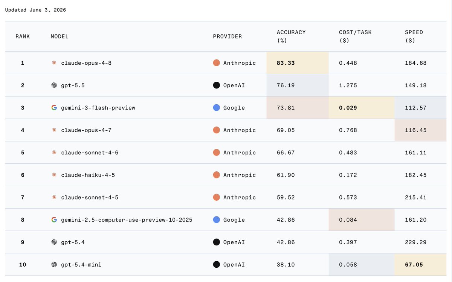
Task: Click the 112.57 speed value
Action: coord(416,108)
